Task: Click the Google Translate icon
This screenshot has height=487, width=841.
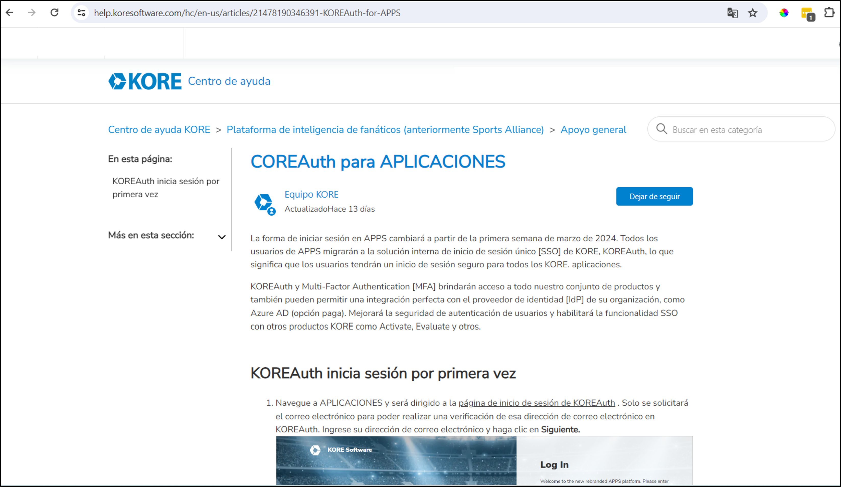Action: pyautogui.click(x=732, y=13)
